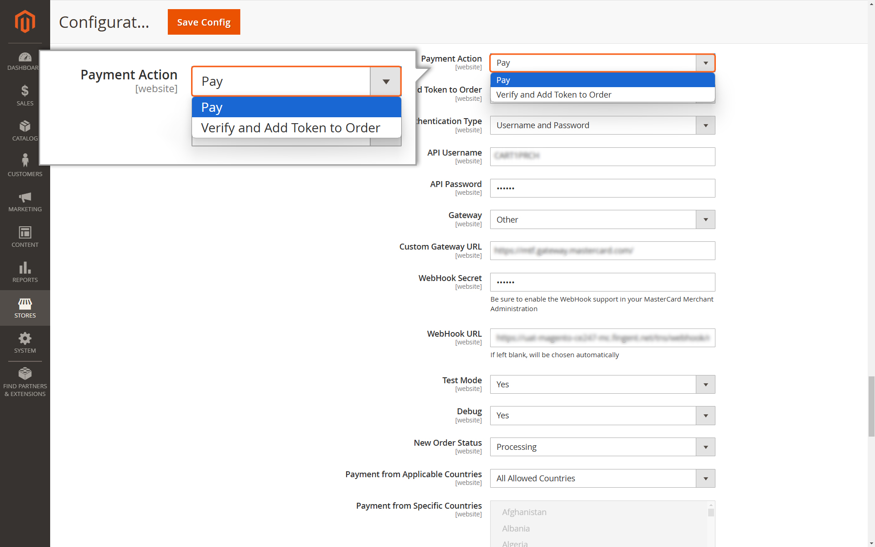Open the Dashboard gauge icon

tap(25, 57)
